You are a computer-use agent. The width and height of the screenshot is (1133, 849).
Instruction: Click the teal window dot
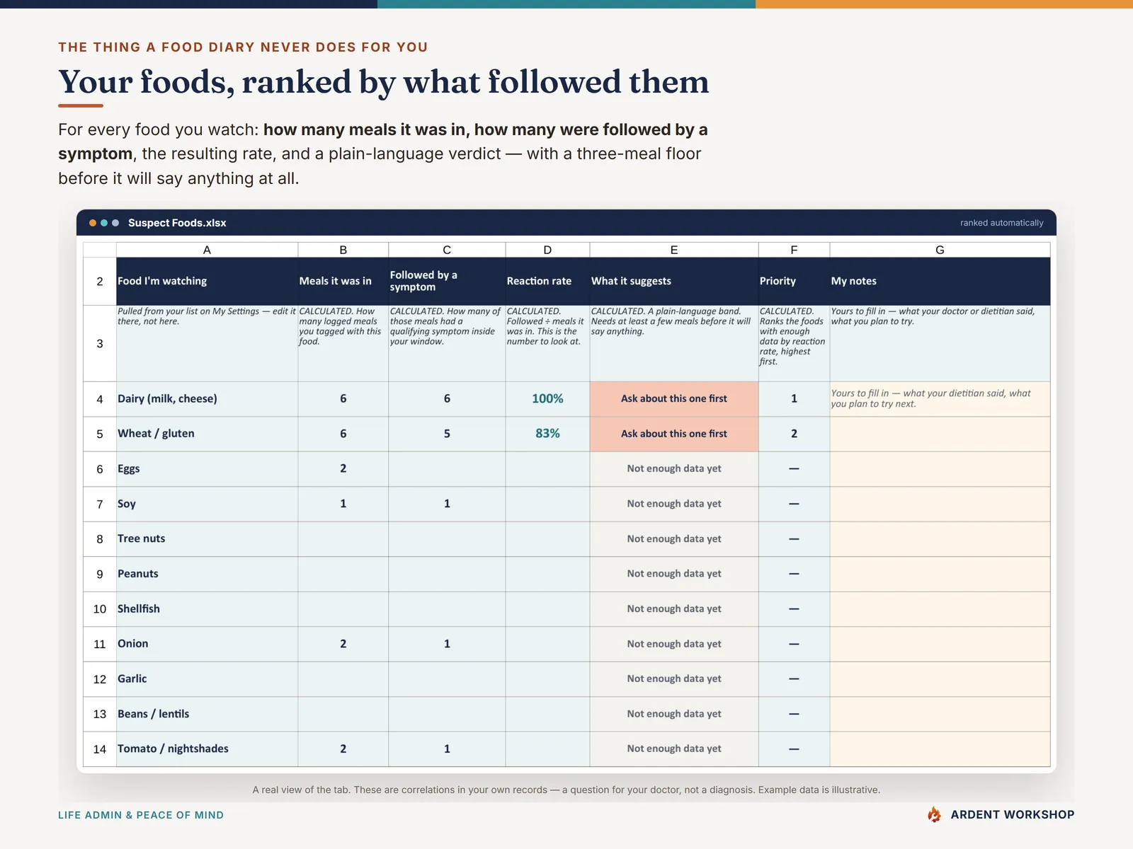click(104, 223)
